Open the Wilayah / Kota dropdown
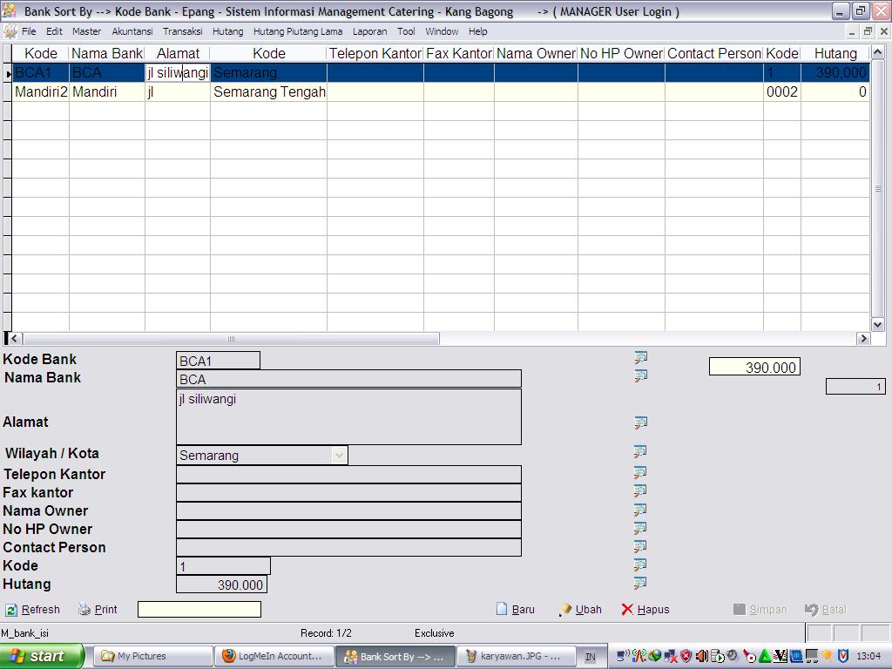This screenshot has width=892, height=669. [339, 455]
